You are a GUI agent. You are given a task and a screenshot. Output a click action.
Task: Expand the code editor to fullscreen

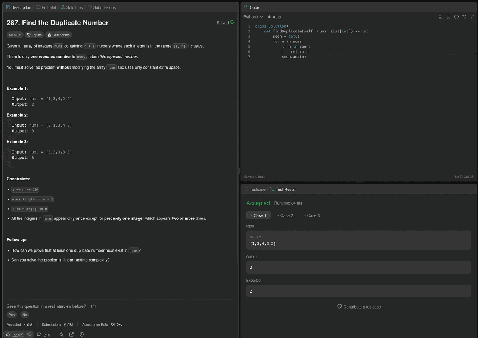tap(472, 17)
